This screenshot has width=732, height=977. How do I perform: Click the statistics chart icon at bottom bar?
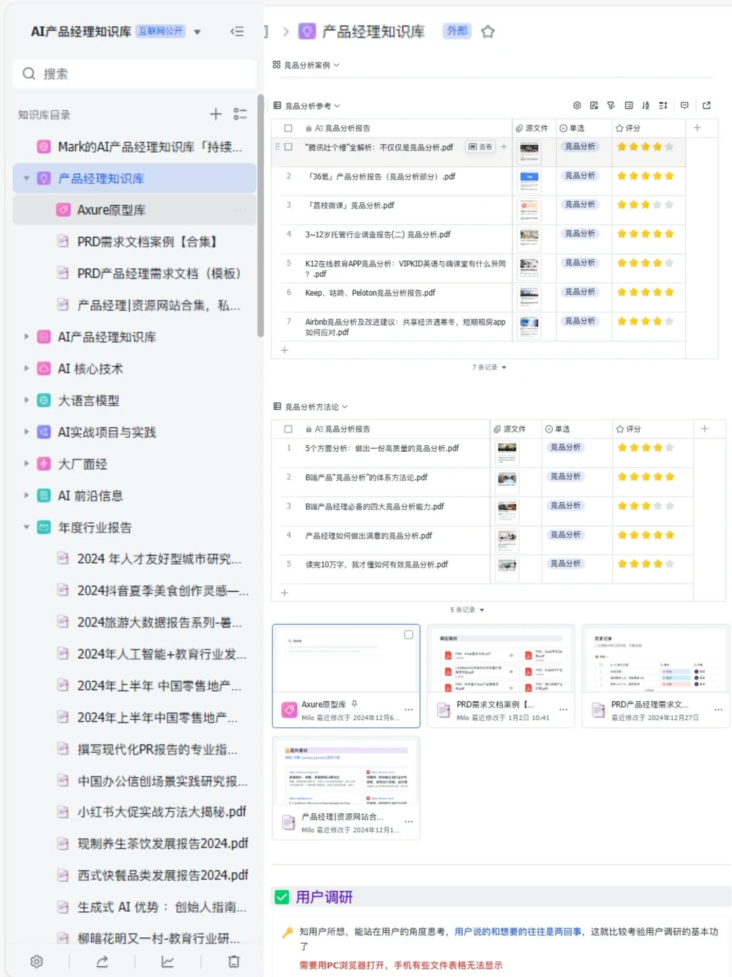tap(167, 961)
